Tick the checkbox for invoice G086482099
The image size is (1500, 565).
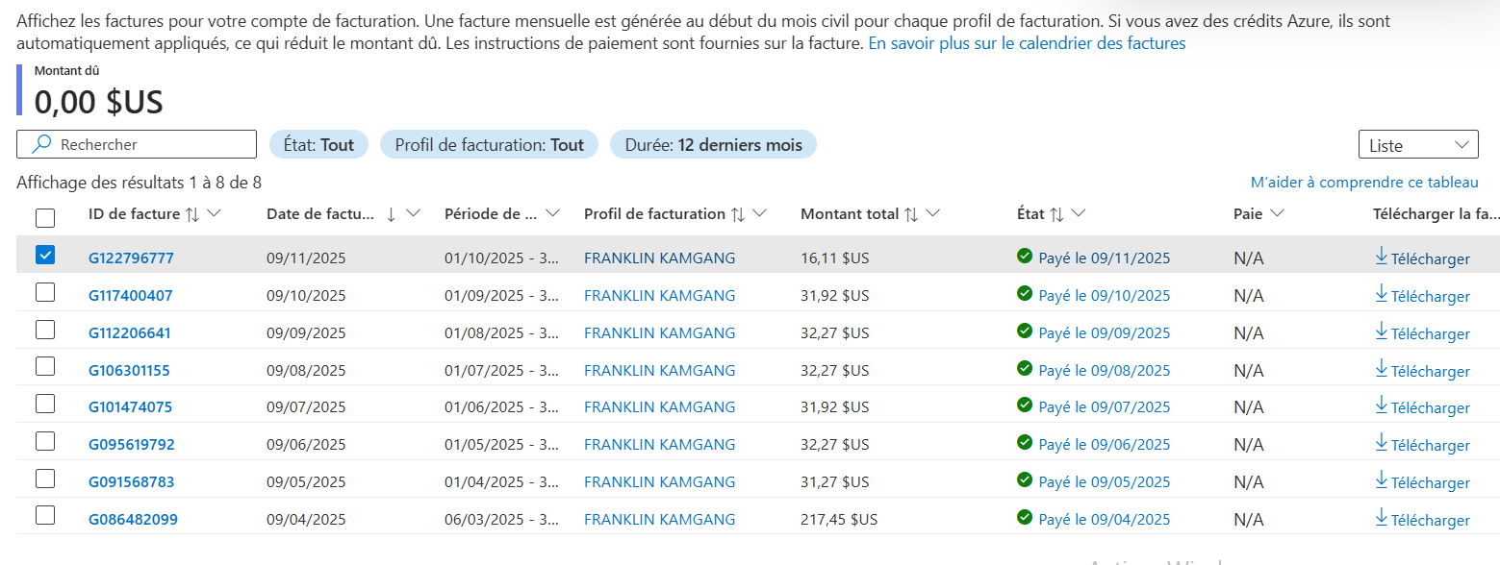click(45, 516)
